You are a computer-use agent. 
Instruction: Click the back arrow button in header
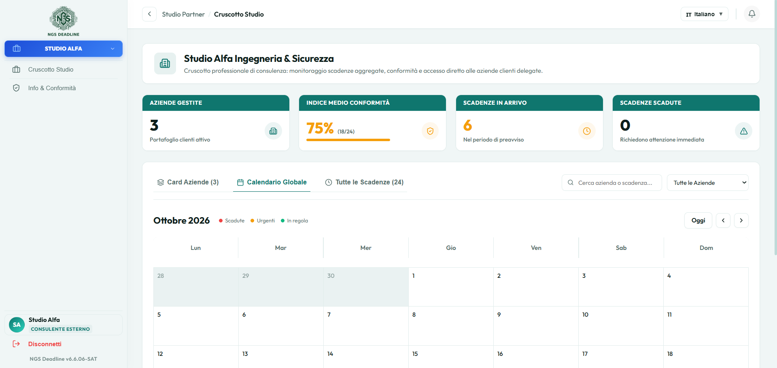149,14
